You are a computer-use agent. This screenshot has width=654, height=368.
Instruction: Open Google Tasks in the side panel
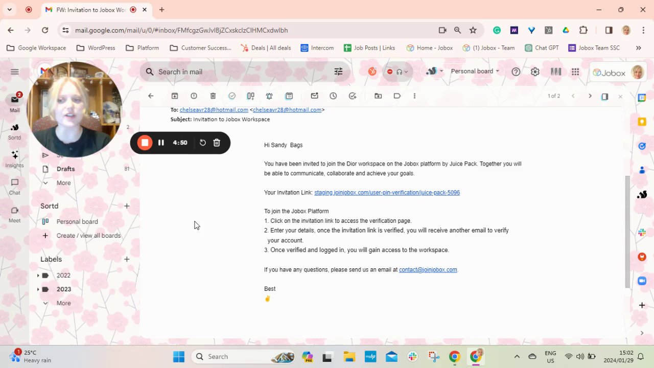[x=642, y=146]
